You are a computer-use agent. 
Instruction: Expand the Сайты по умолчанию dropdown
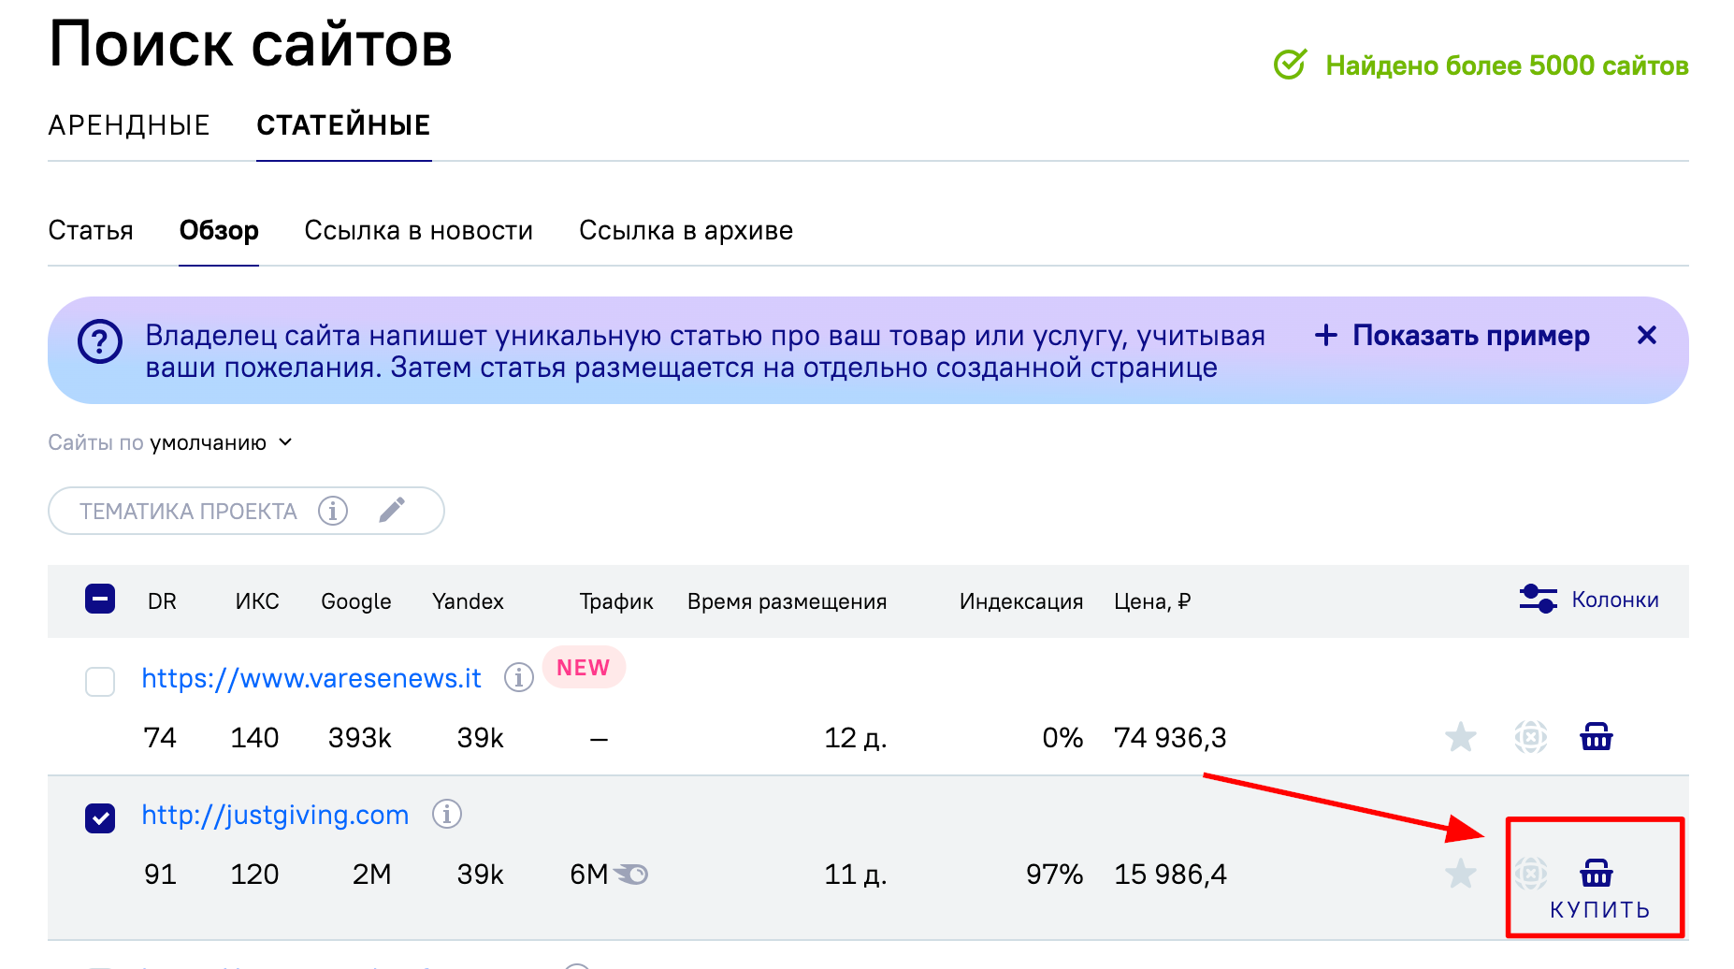[170, 442]
